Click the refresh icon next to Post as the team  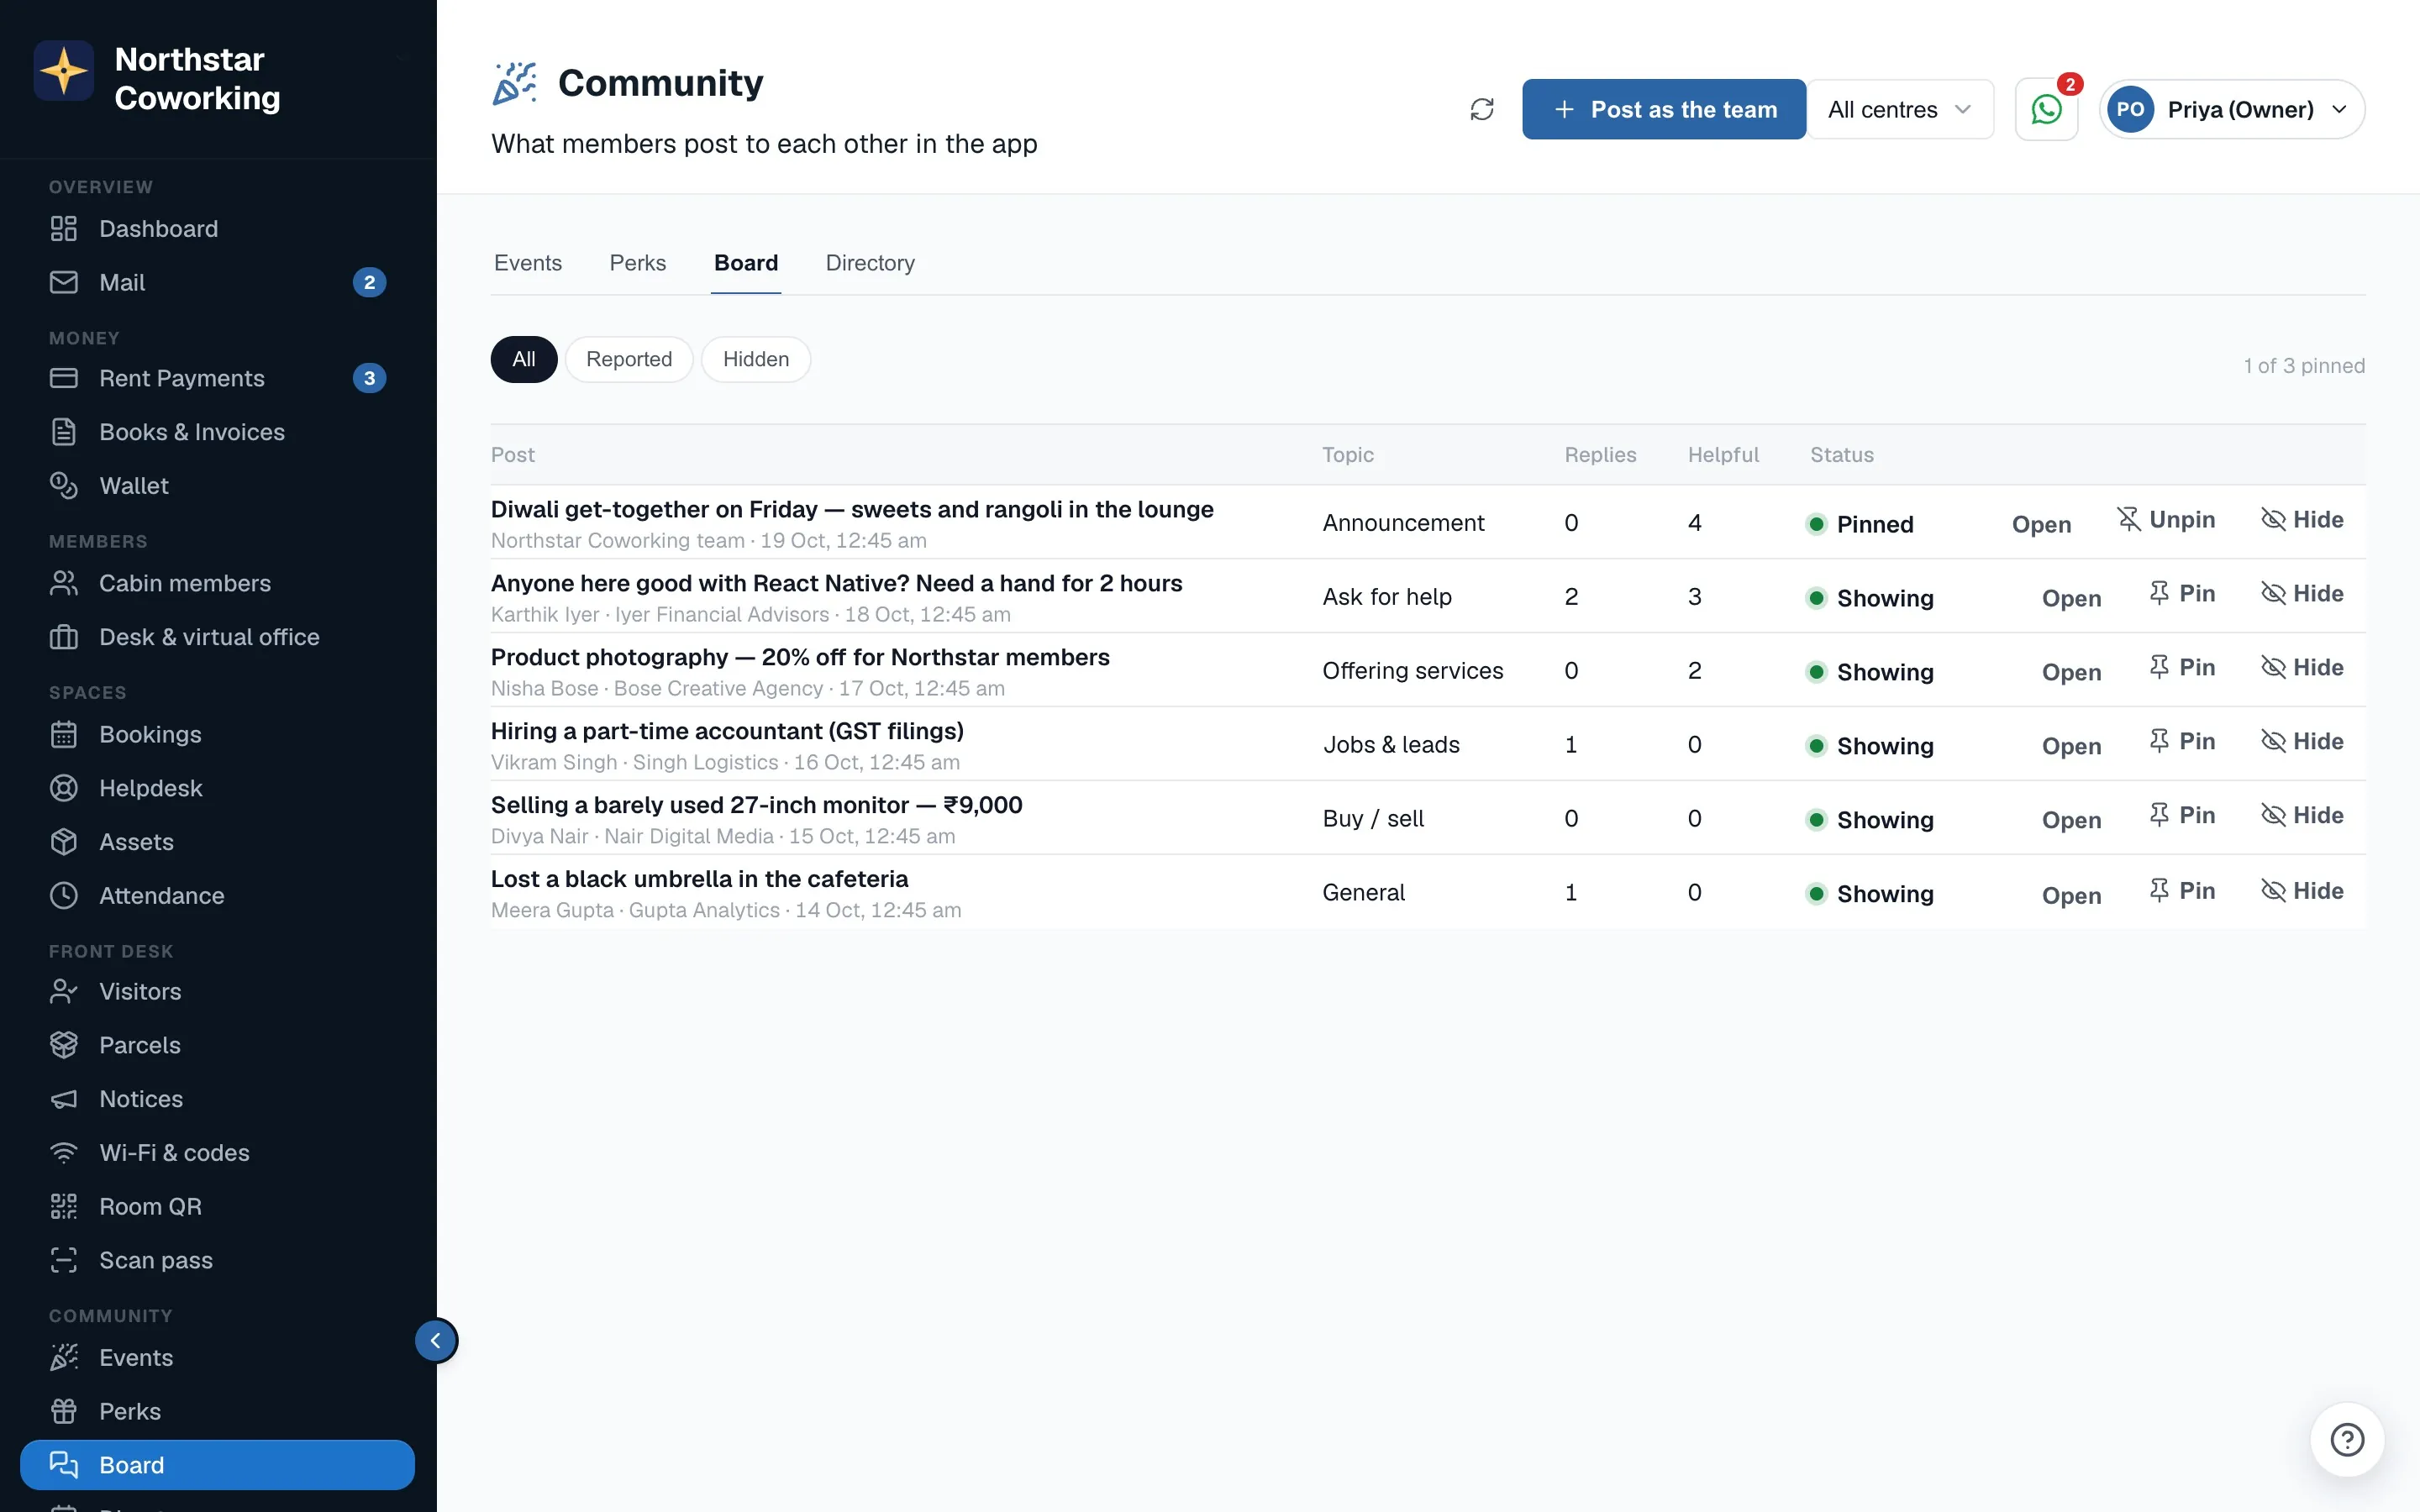[1482, 109]
